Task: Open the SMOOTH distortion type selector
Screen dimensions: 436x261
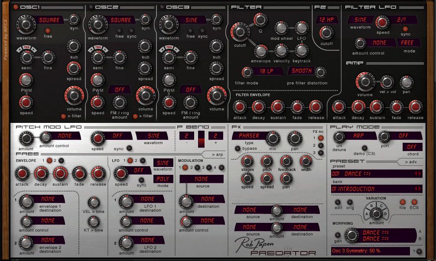Action: coord(301,71)
